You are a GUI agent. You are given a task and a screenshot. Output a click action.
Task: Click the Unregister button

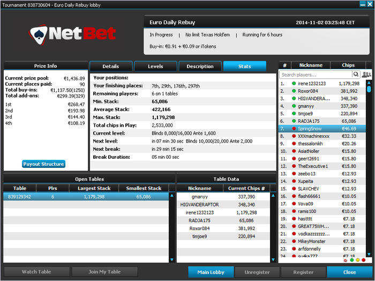coord(257,272)
